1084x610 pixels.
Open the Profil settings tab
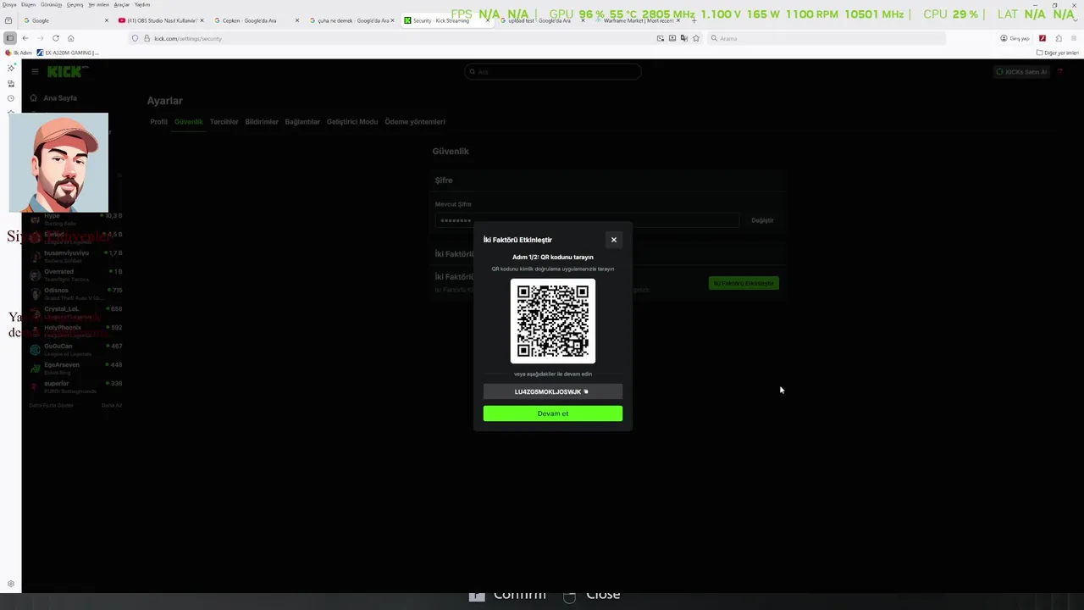[158, 122]
